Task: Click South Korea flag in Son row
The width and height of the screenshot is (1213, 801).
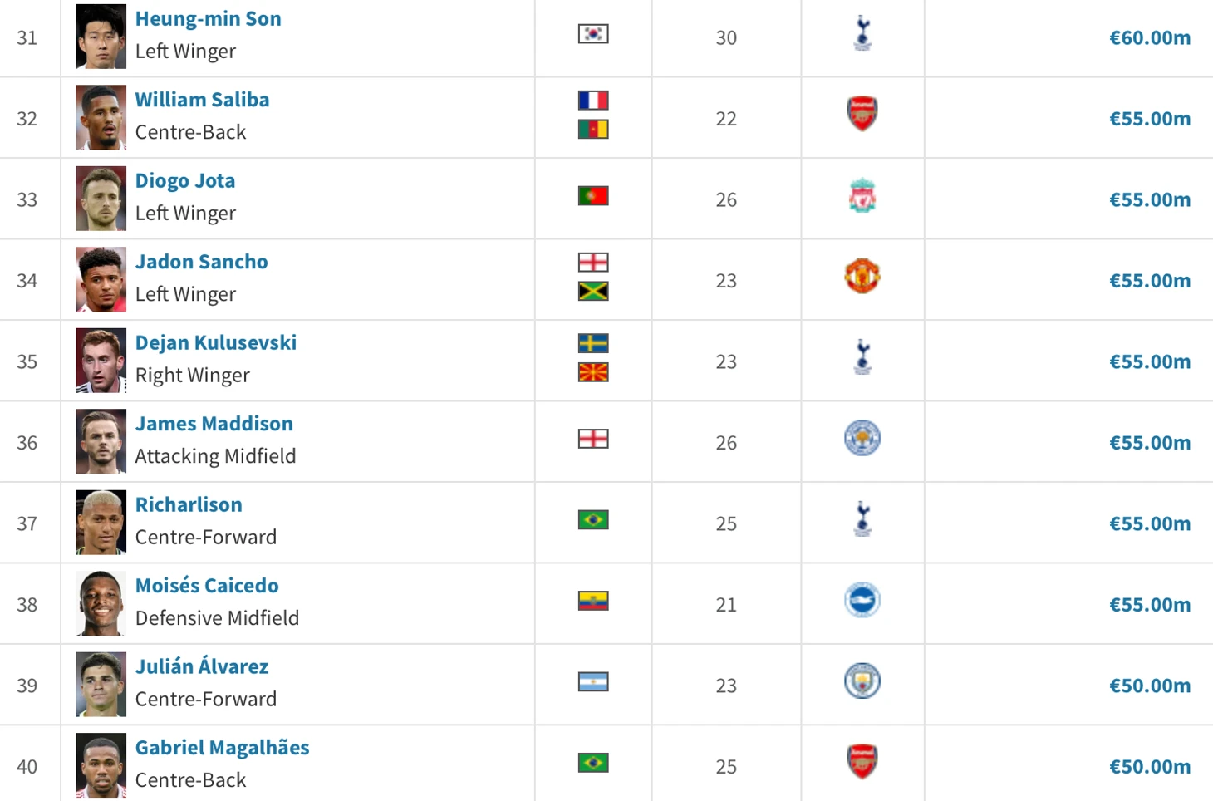Action: pos(593,34)
